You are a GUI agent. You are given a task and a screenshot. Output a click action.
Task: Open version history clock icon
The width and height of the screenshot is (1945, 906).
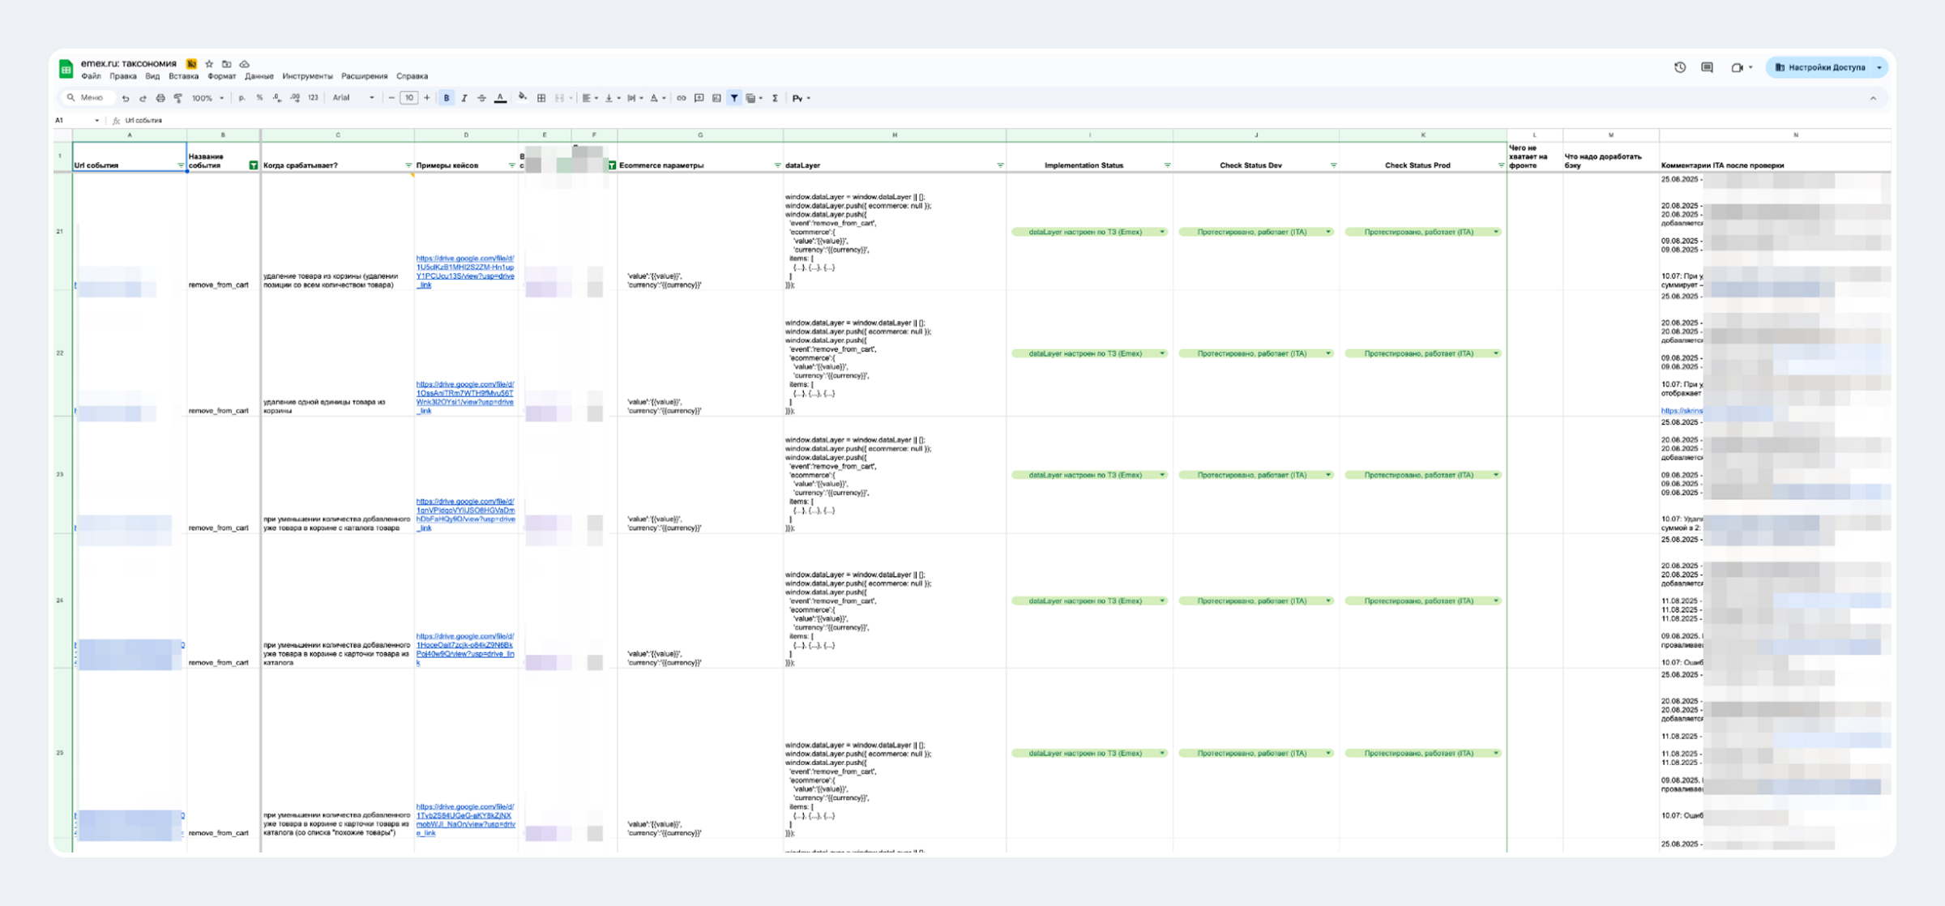(x=1680, y=67)
